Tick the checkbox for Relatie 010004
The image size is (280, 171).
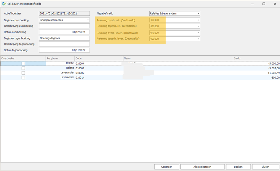click(x=23, y=63)
